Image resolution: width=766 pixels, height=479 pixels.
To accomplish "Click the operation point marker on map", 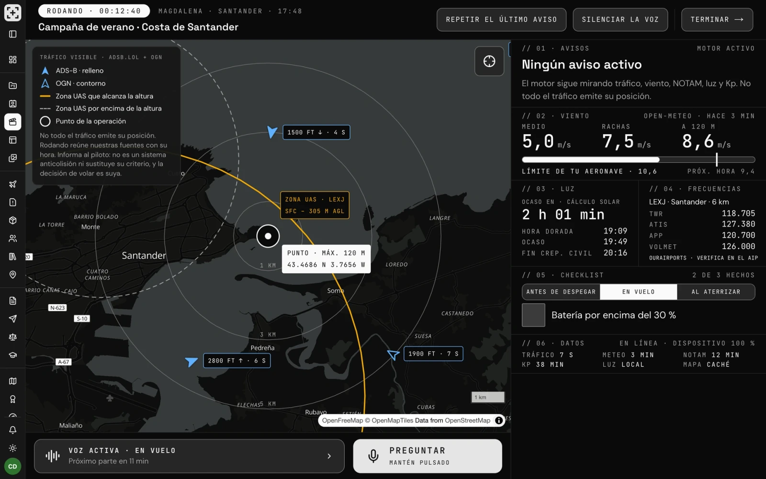I will [268, 236].
